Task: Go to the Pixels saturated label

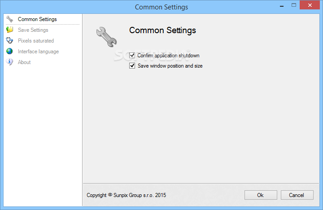Action: tap(35, 41)
